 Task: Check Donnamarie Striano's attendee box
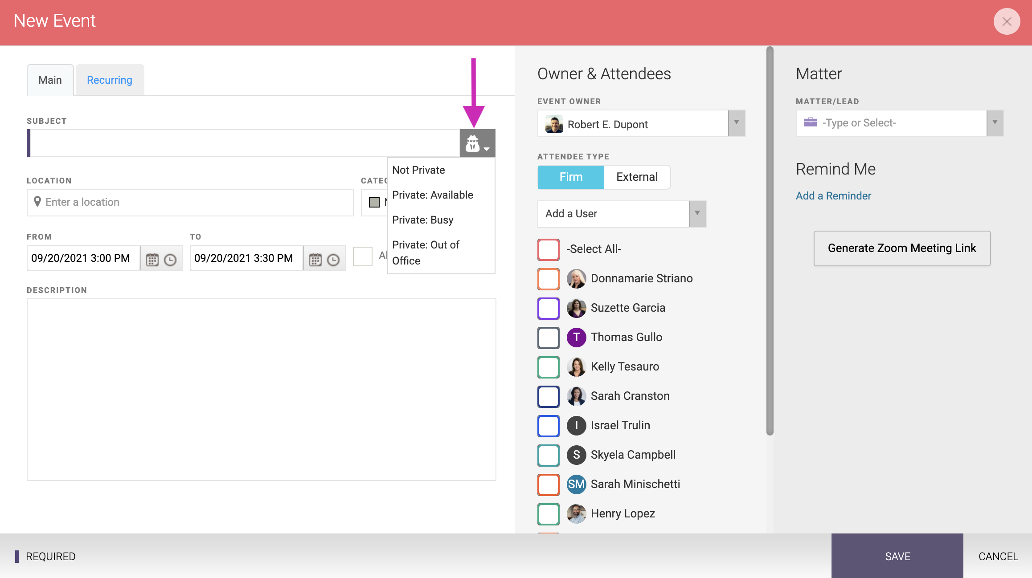pos(549,279)
